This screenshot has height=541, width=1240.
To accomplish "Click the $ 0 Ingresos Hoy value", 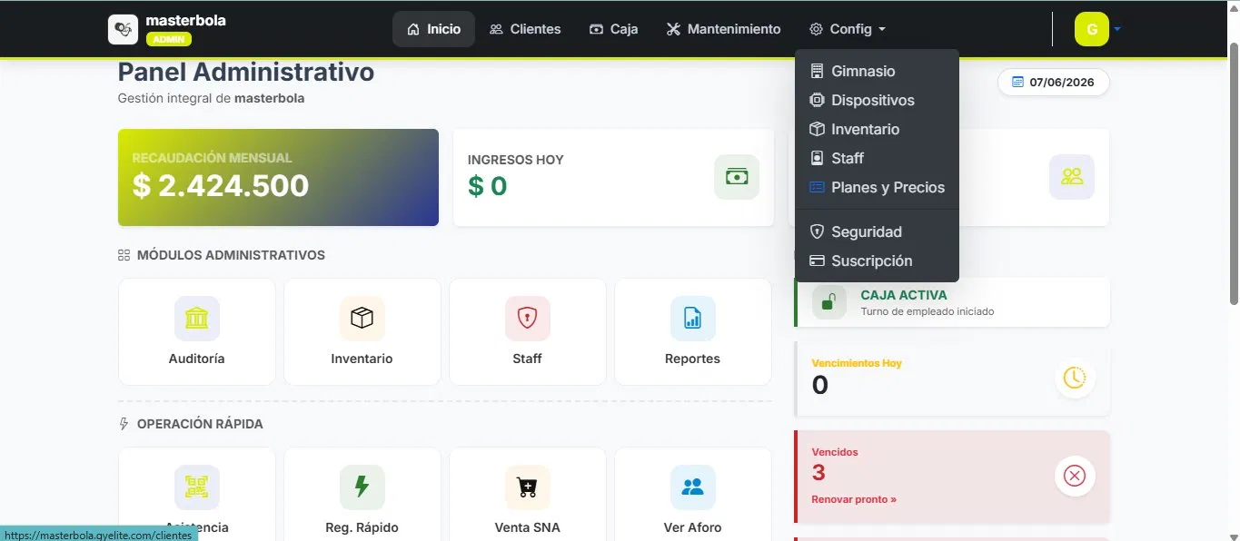I will (488, 186).
